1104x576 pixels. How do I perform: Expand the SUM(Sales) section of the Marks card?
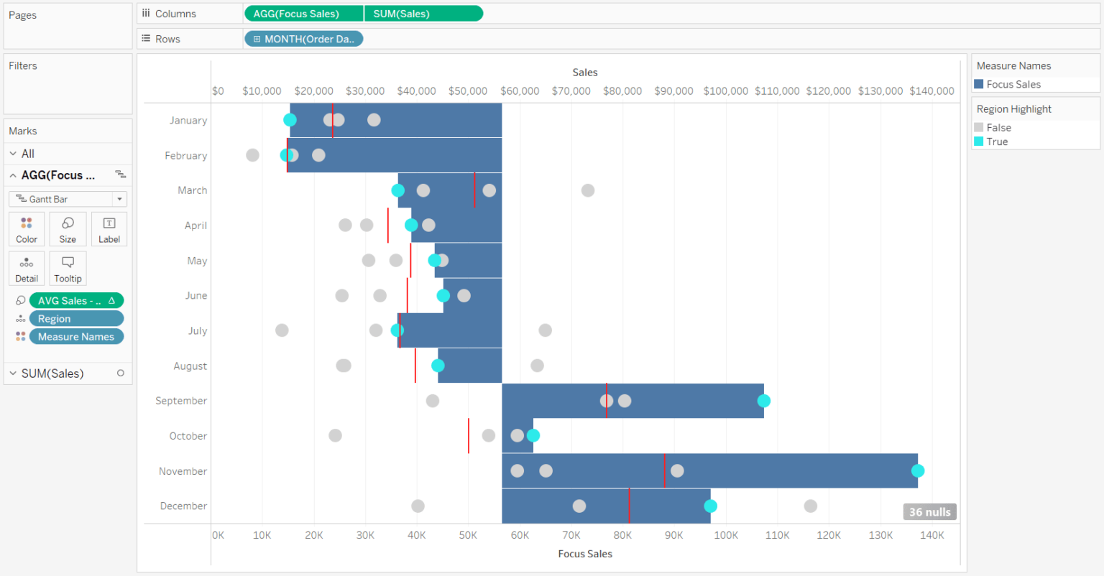[12, 373]
